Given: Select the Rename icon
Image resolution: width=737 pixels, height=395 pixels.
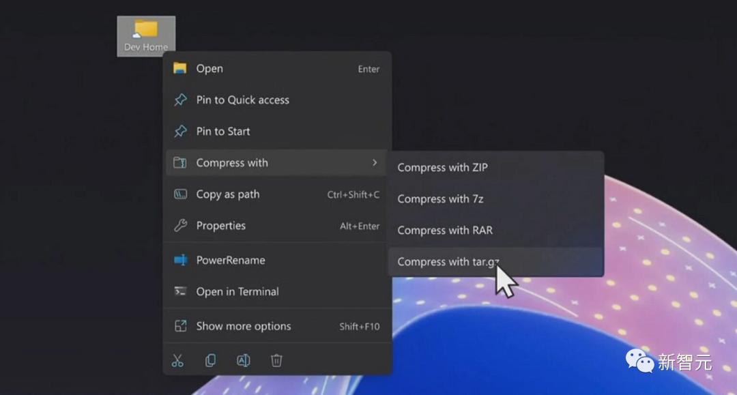Looking at the screenshot, I should tap(244, 360).
